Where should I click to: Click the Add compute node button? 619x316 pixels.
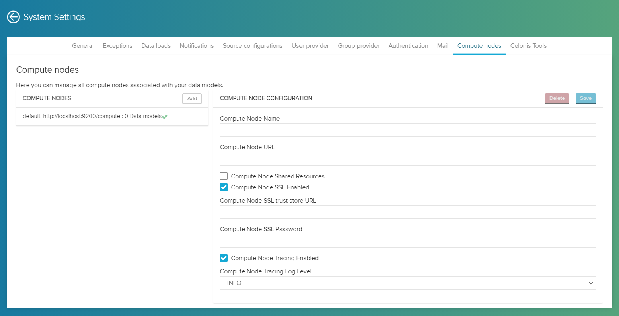192,99
